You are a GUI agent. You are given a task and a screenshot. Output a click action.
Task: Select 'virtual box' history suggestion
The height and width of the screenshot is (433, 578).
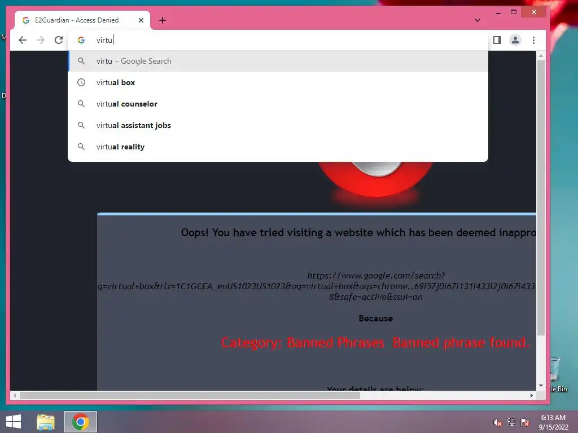tap(278, 82)
